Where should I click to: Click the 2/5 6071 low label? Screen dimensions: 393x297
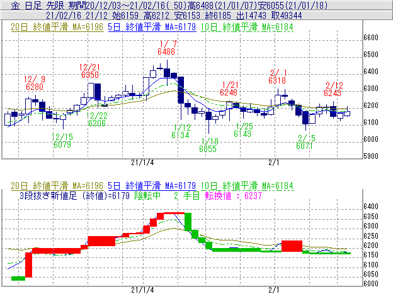pyautogui.click(x=305, y=142)
